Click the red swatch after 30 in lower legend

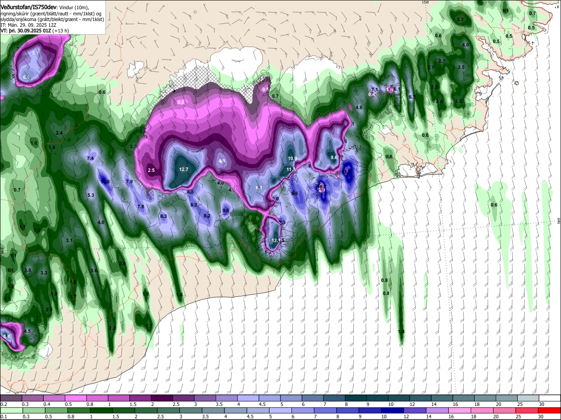point(549,410)
